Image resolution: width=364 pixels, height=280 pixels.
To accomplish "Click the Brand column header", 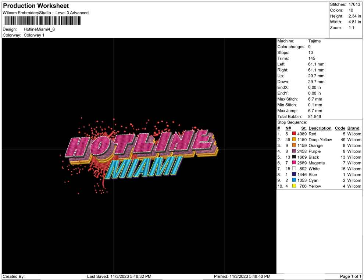I will coord(353,129).
